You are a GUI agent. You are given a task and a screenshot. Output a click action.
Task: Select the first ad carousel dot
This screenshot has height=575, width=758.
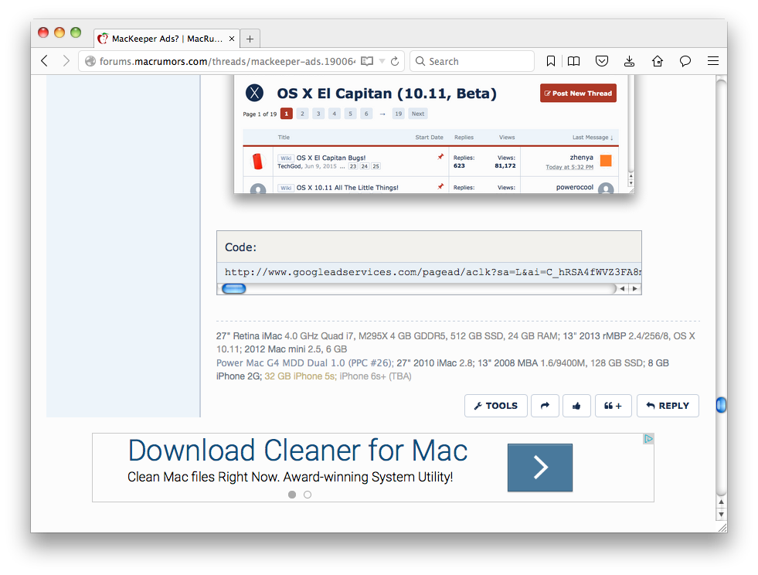click(x=292, y=495)
